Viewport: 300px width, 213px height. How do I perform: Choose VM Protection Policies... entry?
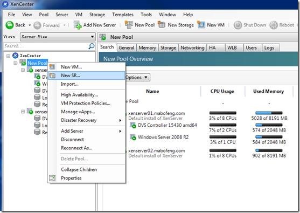[x=87, y=103]
